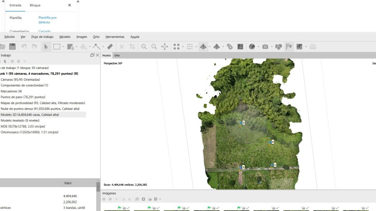Viewport: 376px width, 211px height.
Task: Click marker 3 in the model view
Action: 244,123
